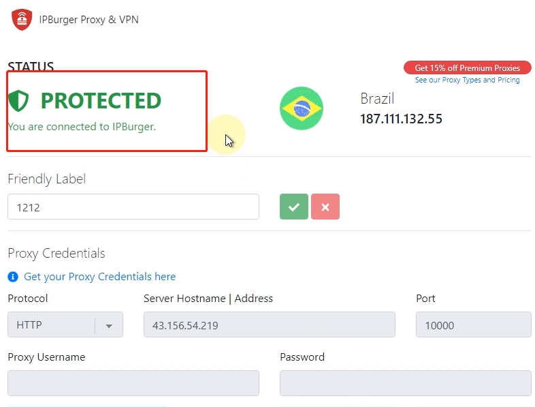Expand the Protocol HTTP dropdown
The image size is (535, 407).
109,325
